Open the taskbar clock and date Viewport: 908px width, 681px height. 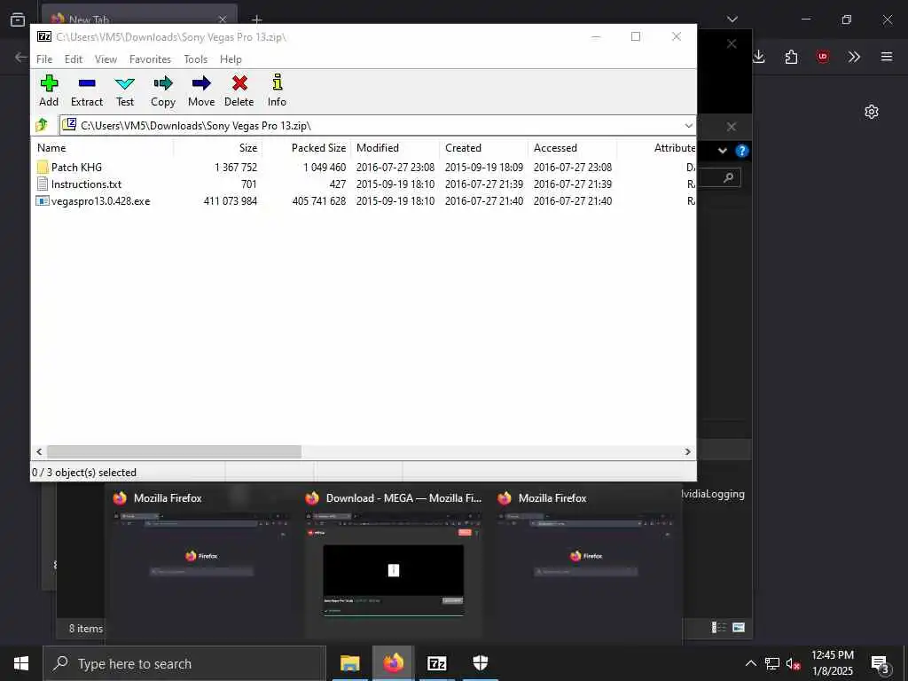click(832, 663)
